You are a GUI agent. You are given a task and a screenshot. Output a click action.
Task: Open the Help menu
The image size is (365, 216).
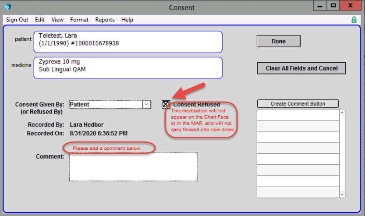coord(128,20)
